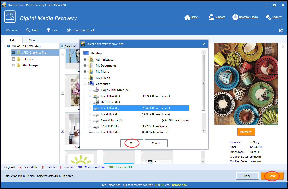Screen dimensions: 288x189
Task: Check the GIF Files checkbox
Action: pos(14,59)
